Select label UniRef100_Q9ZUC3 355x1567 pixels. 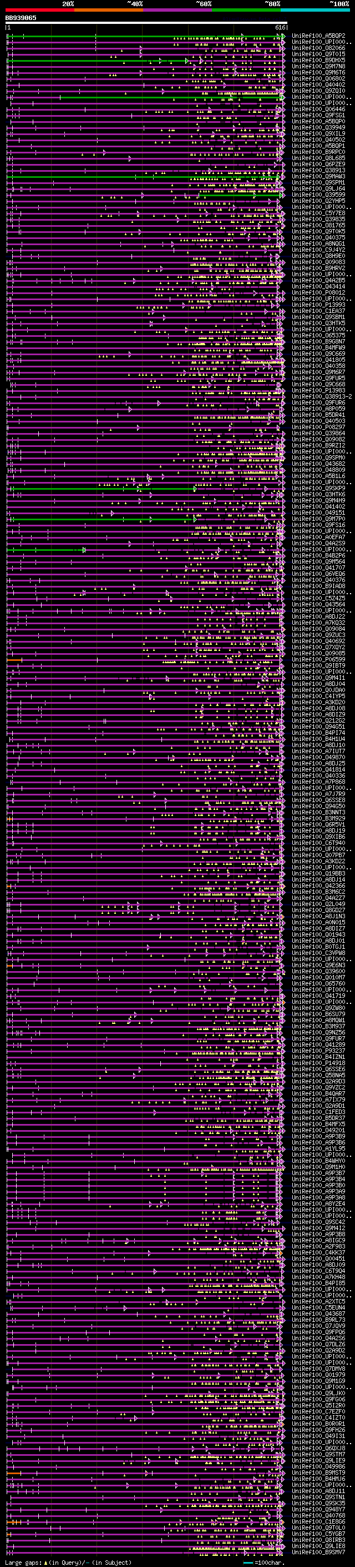click(318, 635)
